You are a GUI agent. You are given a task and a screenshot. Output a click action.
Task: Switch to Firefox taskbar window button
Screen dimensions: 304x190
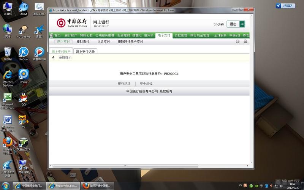click(x=97, y=186)
